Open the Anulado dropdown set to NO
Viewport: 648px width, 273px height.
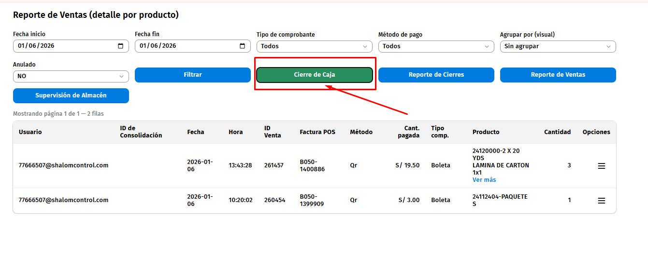71,76
